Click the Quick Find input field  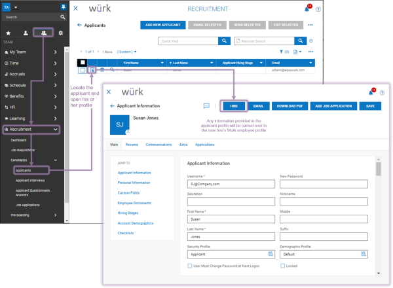click(188, 41)
